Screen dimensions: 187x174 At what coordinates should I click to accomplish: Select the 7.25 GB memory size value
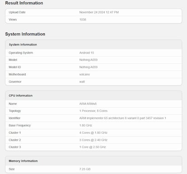point(85,169)
